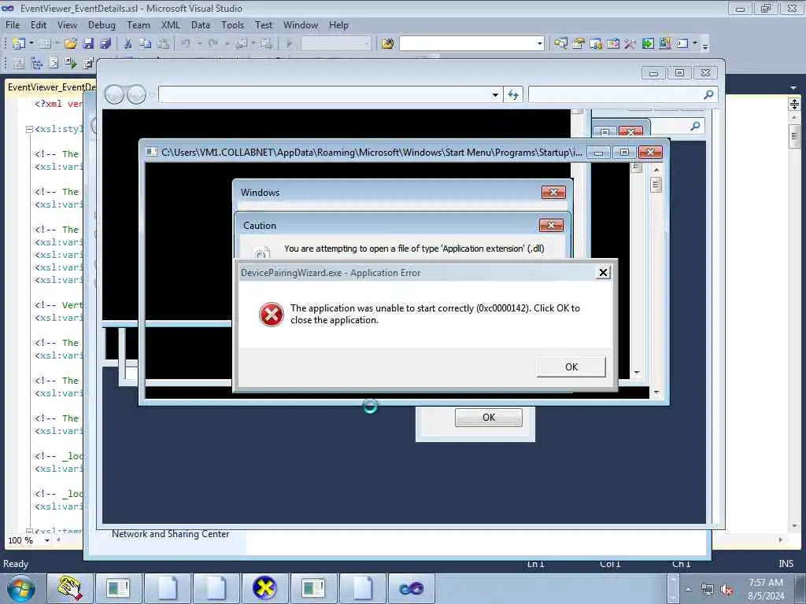Click the console window scrollbar down arrow
This screenshot has height=604, width=806.
(656, 392)
